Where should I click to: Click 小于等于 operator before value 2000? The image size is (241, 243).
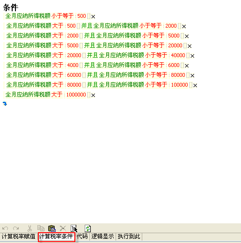point(150,26)
